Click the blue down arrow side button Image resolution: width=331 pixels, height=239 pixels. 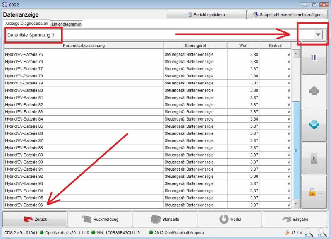313,125
